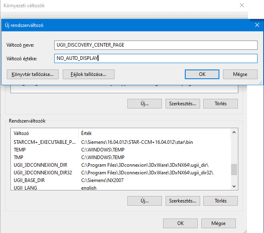Click Szerkesztés under Rendszerváltozók list

pyautogui.click(x=182, y=200)
